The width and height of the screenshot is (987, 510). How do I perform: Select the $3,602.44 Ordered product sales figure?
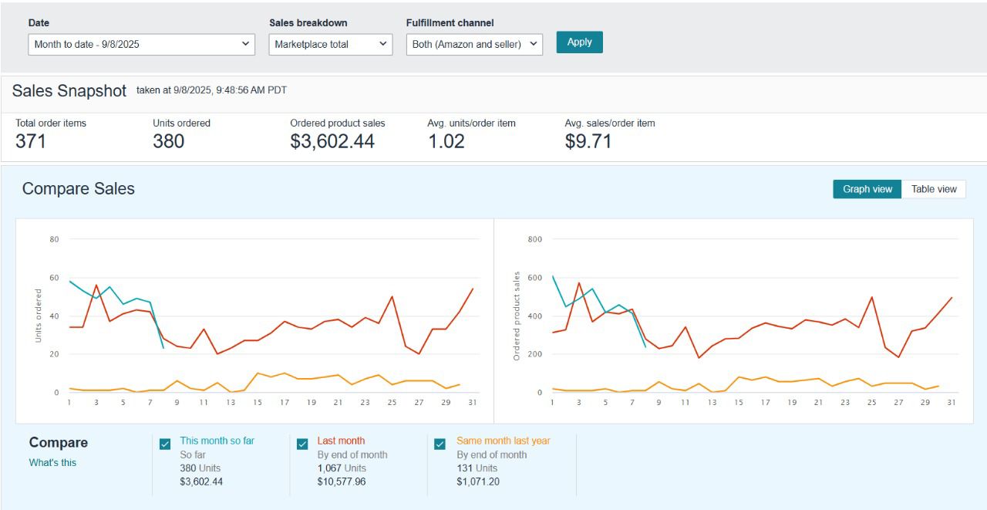332,141
